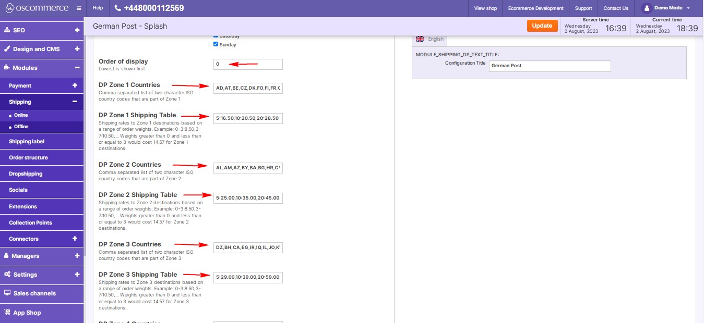Image resolution: width=704 pixels, height=323 pixels.
Task: Open Support in top bar
Action: 583,8
